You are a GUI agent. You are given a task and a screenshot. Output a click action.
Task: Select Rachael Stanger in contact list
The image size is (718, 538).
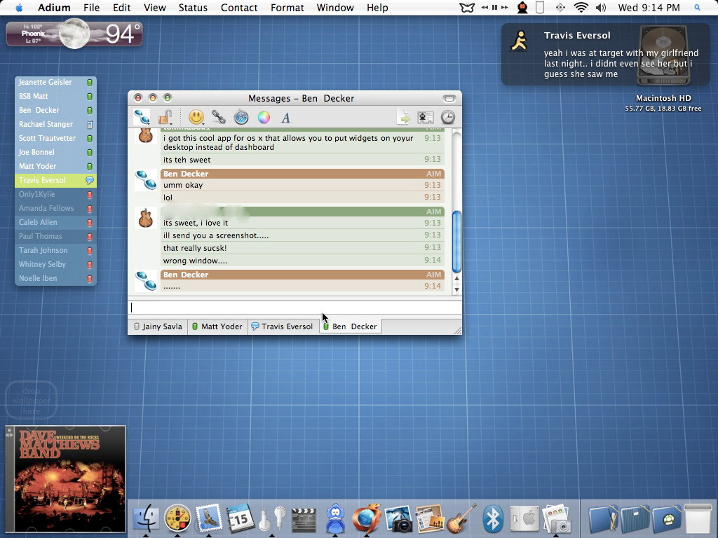point(55,125)
